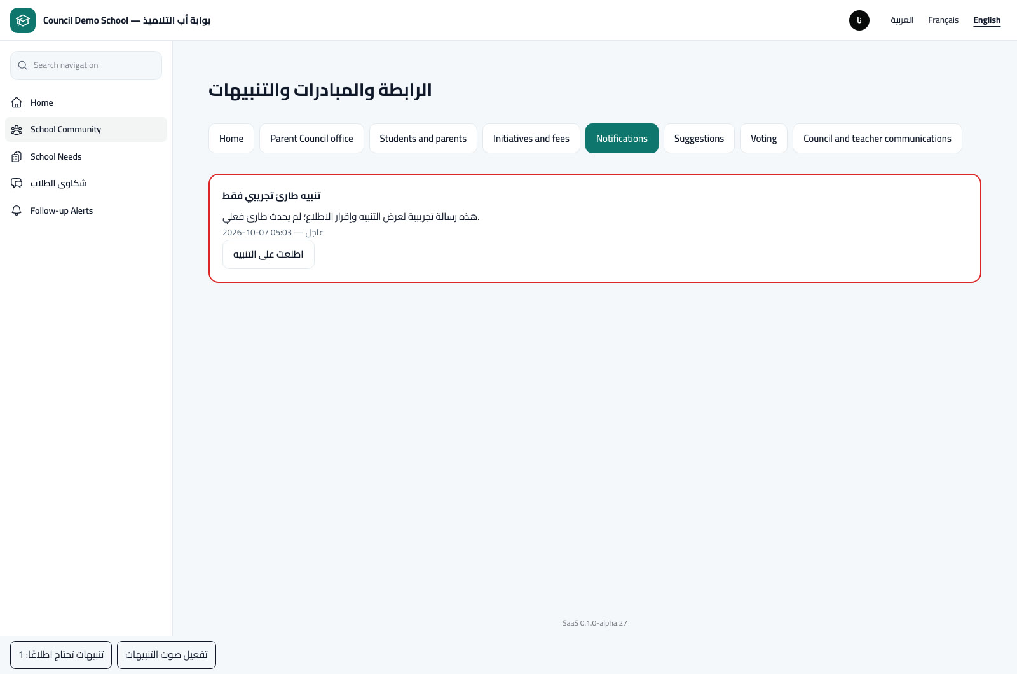Click the alerts needing acknowledgment counter button
1017x674 pixels.
tap(61, 655)
